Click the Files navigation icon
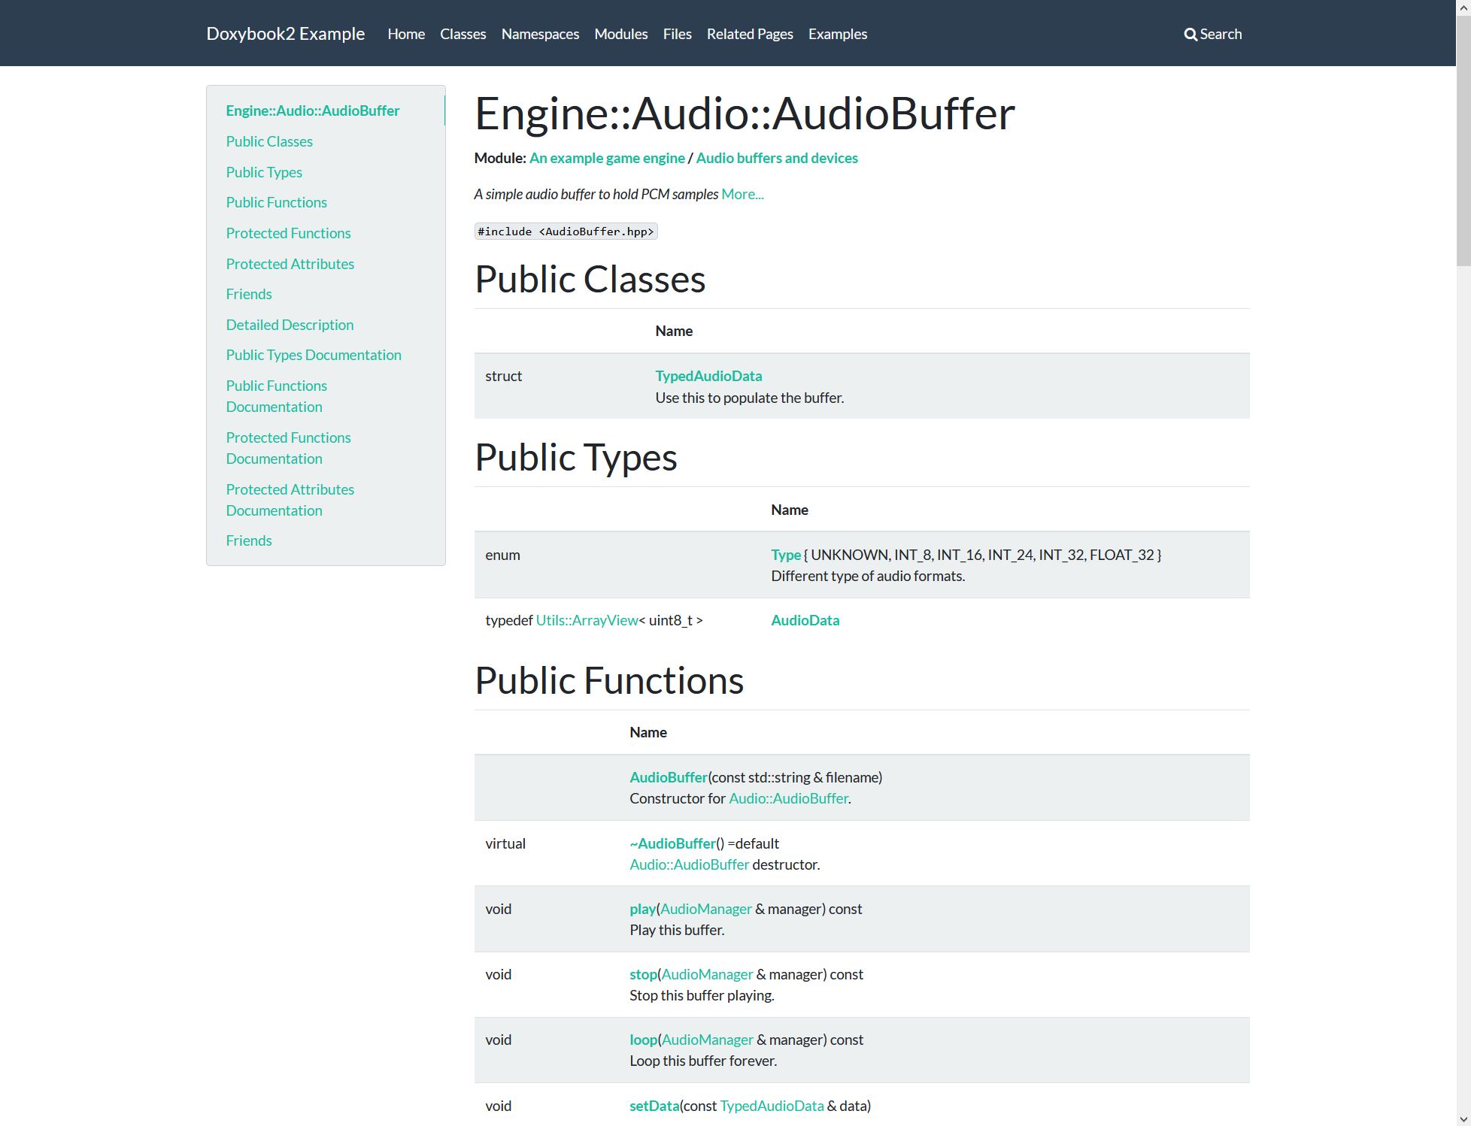This screenshot has width=1471, height=1126. coord(677,33)
